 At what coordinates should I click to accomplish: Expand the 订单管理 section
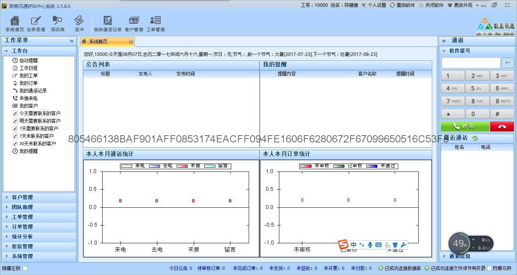39,227
